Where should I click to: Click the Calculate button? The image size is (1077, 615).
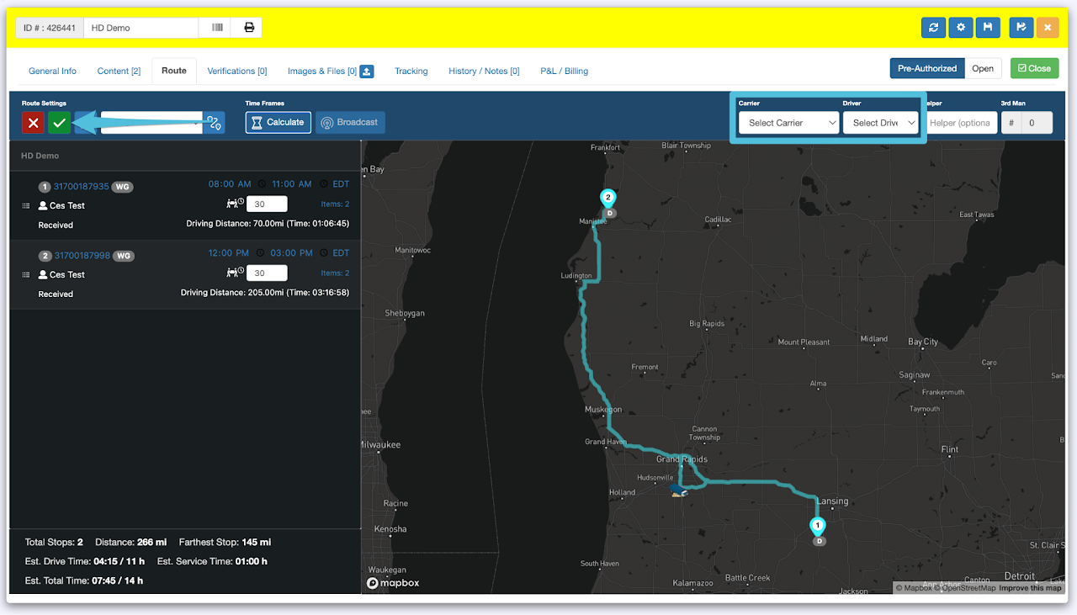coord(279,123)
